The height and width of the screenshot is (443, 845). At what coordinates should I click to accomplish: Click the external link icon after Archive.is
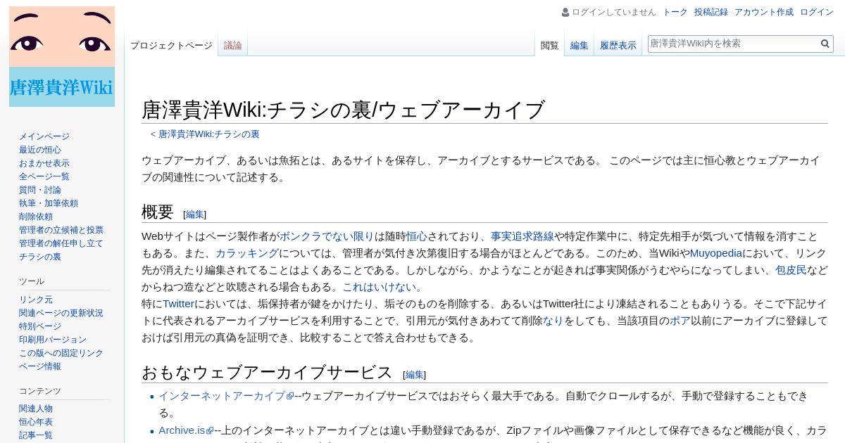(210, 430)
